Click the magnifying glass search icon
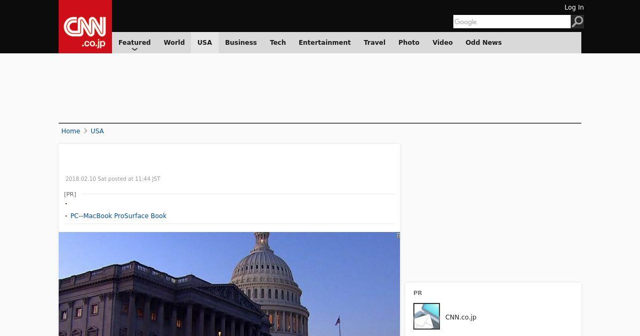The image size is (640, 336). (x=577, y=21)
